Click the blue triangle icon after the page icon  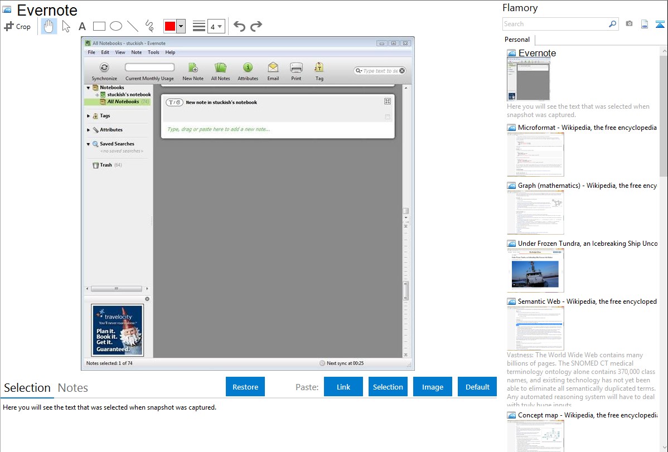click(x=660, y=24)
